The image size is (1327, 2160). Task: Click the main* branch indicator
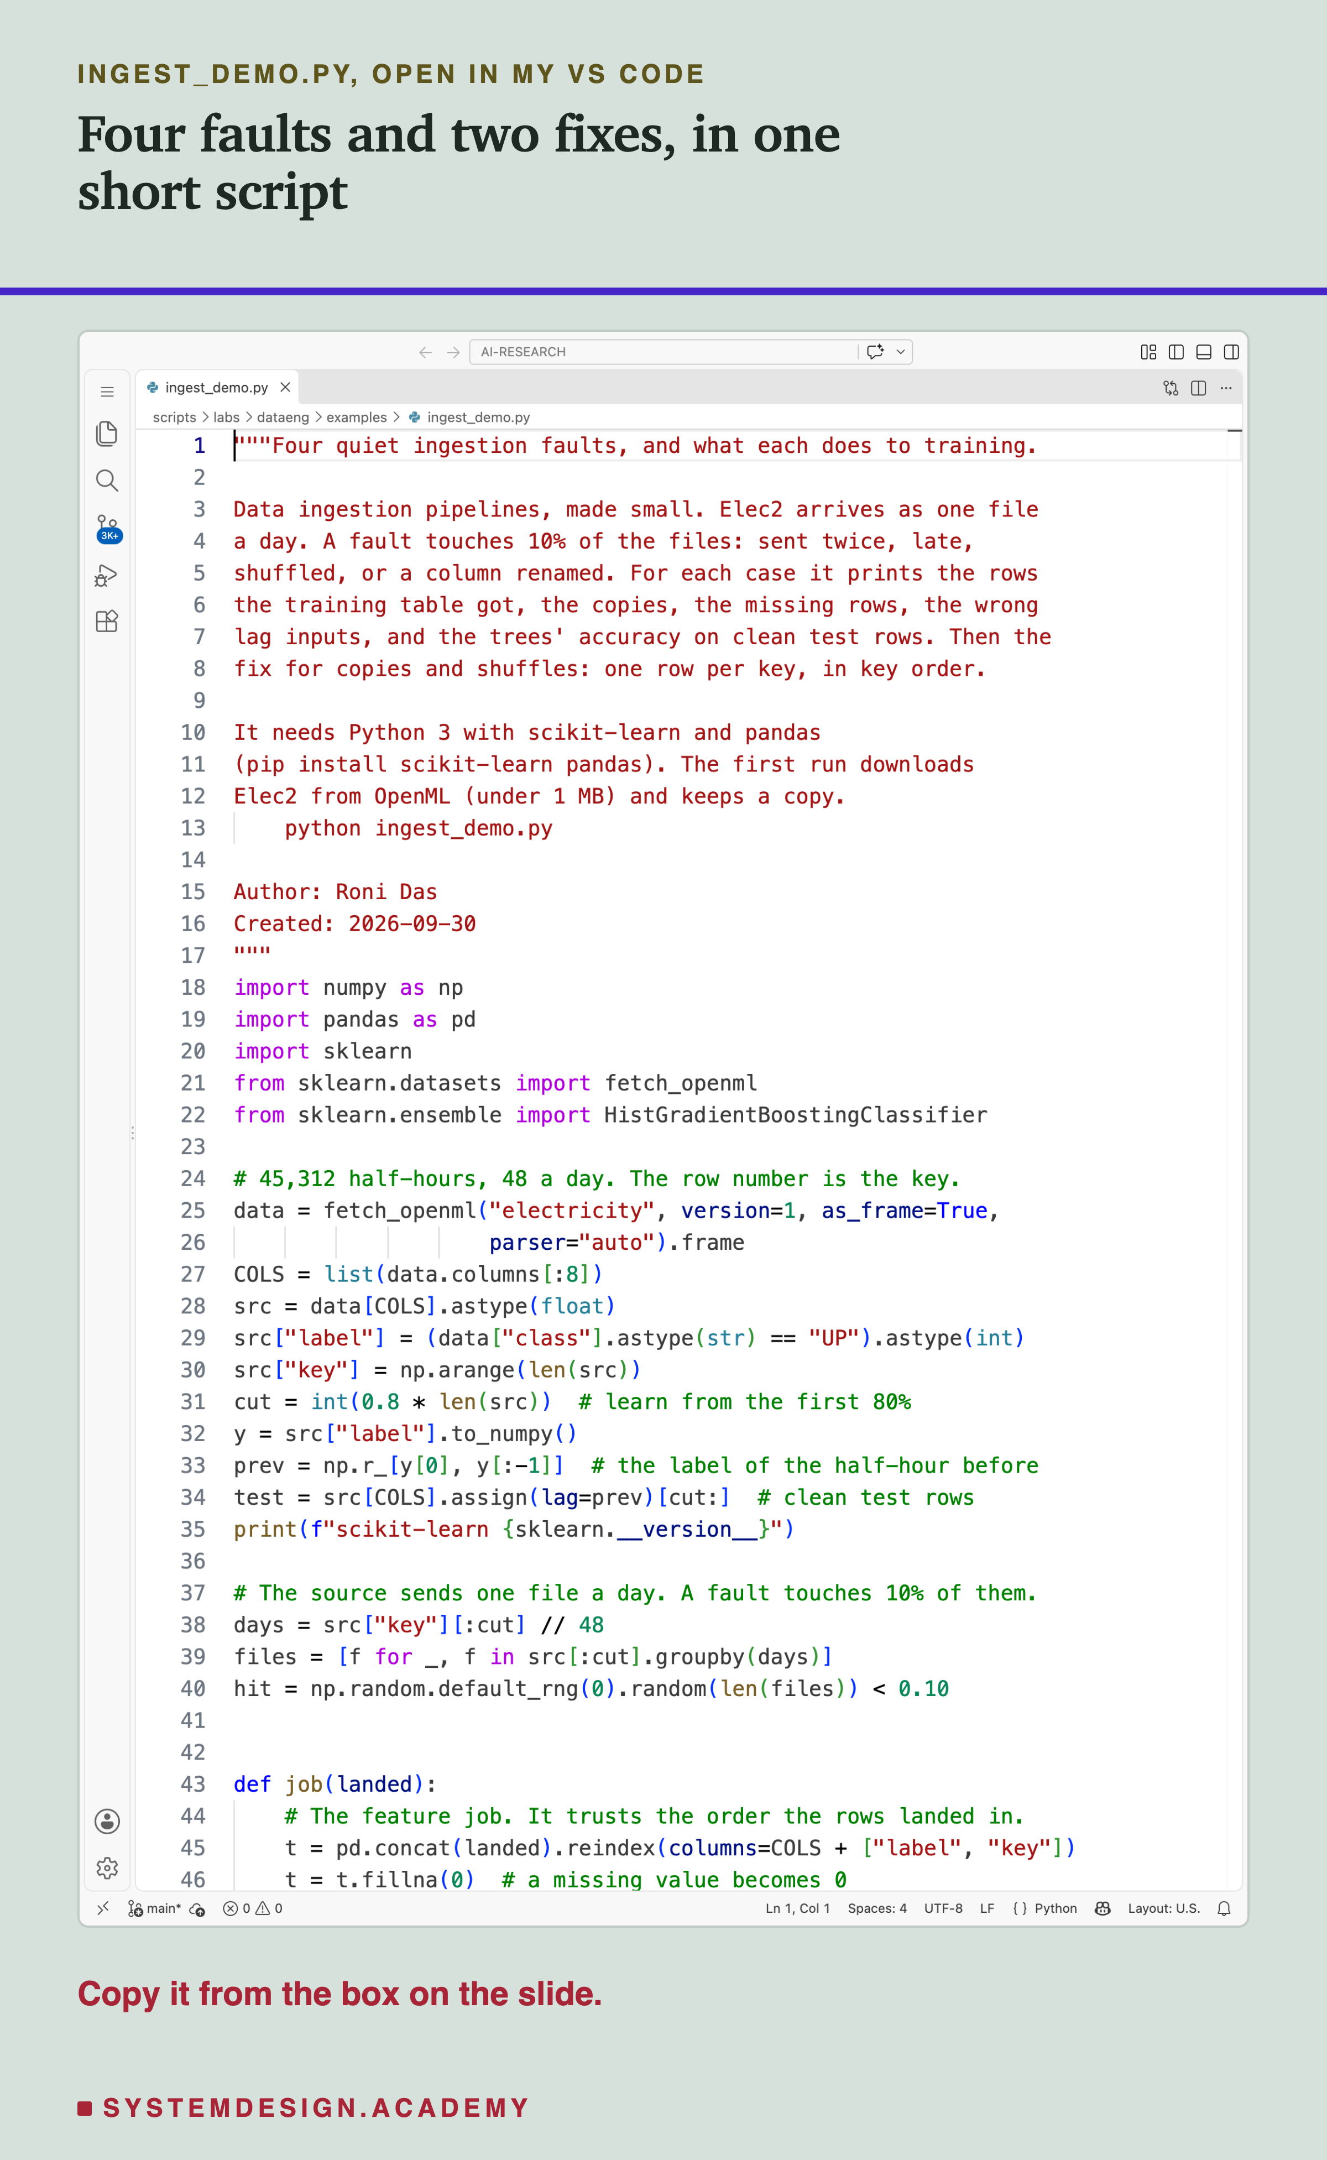tap(154, 1908)
